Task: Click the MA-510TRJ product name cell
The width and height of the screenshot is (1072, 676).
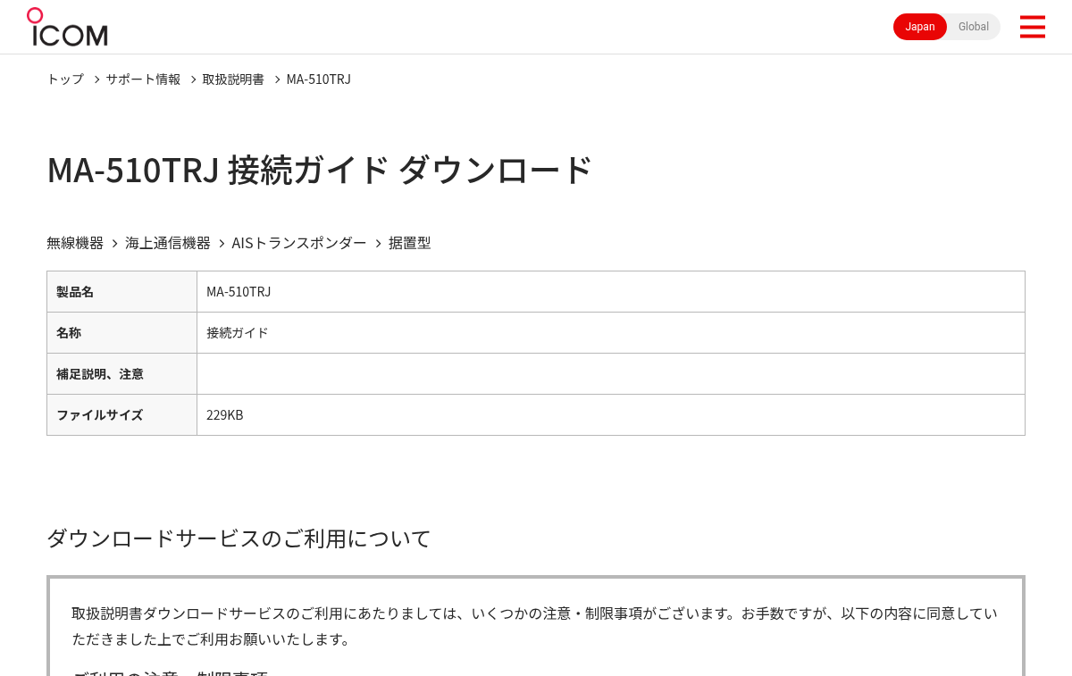Action: tap(611, 292)
